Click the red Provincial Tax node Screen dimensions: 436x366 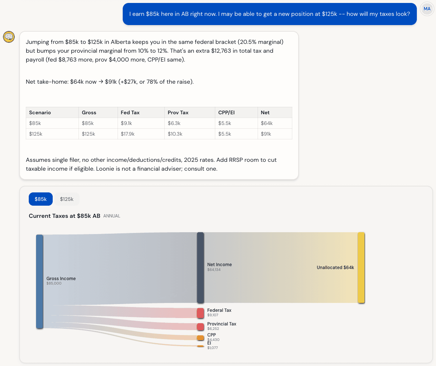coord(200,327)
